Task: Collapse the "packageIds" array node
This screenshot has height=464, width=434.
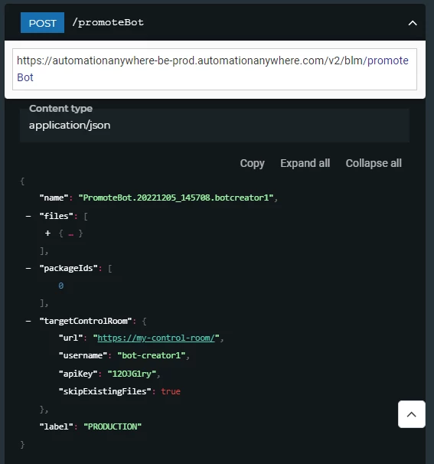Action: click(28, 269)
